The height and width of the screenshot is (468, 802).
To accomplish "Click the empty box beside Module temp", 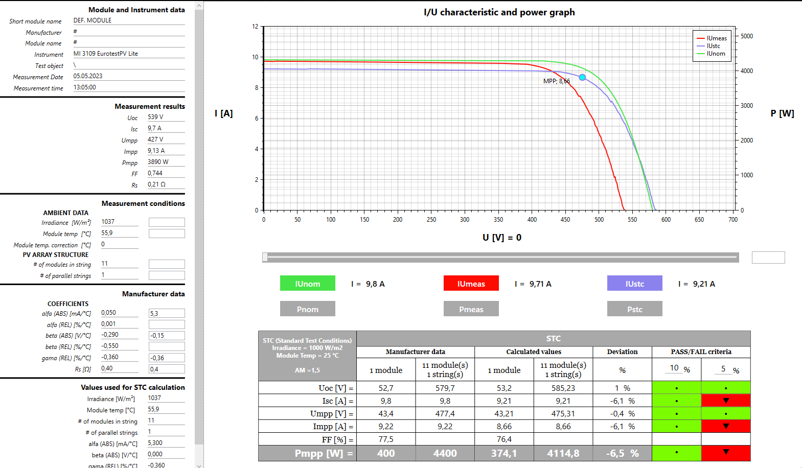I will coord(167,233).
